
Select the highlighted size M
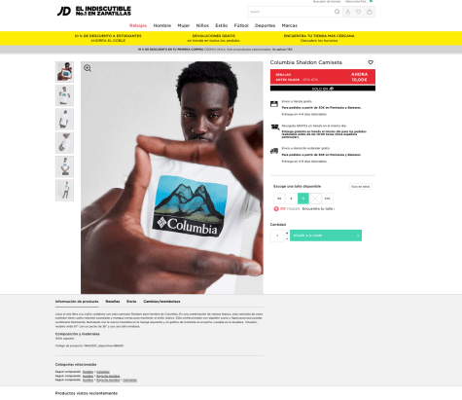(x=303, y=199)
